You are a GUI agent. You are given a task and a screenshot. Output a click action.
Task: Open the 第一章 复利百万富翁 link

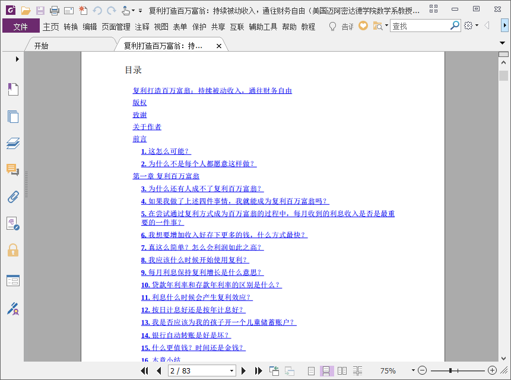166,176
